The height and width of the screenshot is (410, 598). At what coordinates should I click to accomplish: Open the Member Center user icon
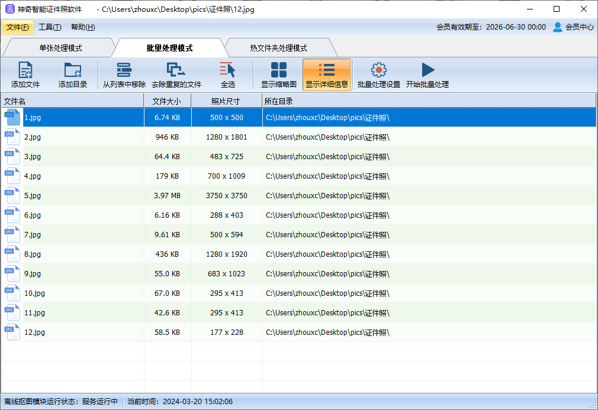click(558, 27)
